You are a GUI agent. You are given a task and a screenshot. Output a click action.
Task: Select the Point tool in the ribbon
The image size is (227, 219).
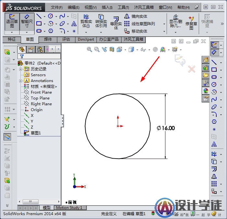[x=74, y=31]
